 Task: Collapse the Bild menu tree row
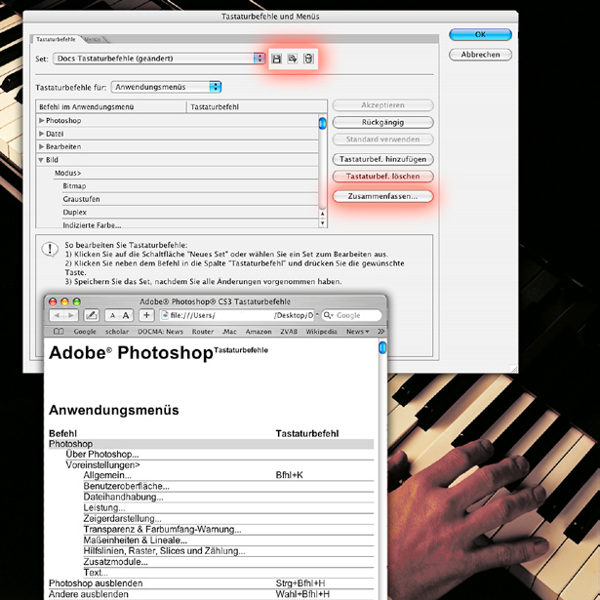tap(41, 160)
